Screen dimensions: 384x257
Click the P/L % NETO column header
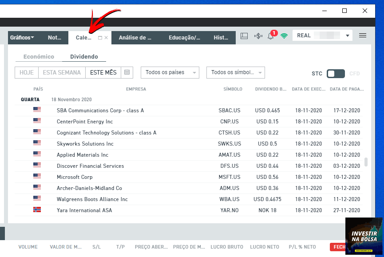[x=302, y=247]
